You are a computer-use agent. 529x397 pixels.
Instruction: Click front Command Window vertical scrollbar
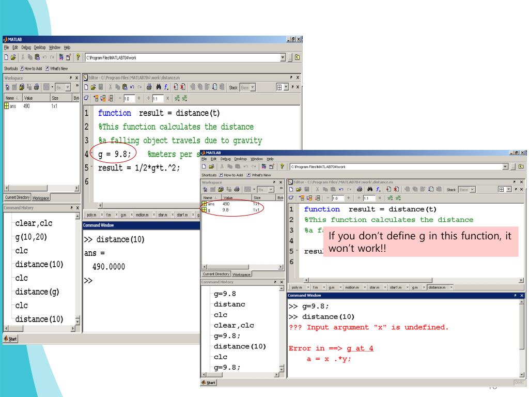coord(522,338)
